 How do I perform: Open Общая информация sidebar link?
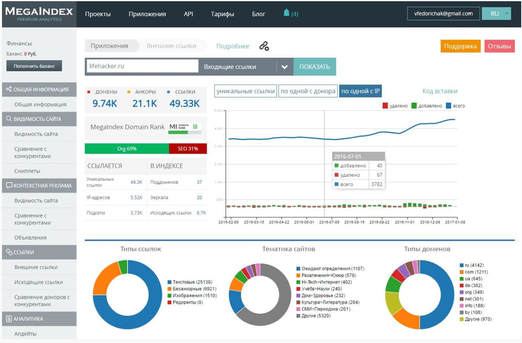40,104
